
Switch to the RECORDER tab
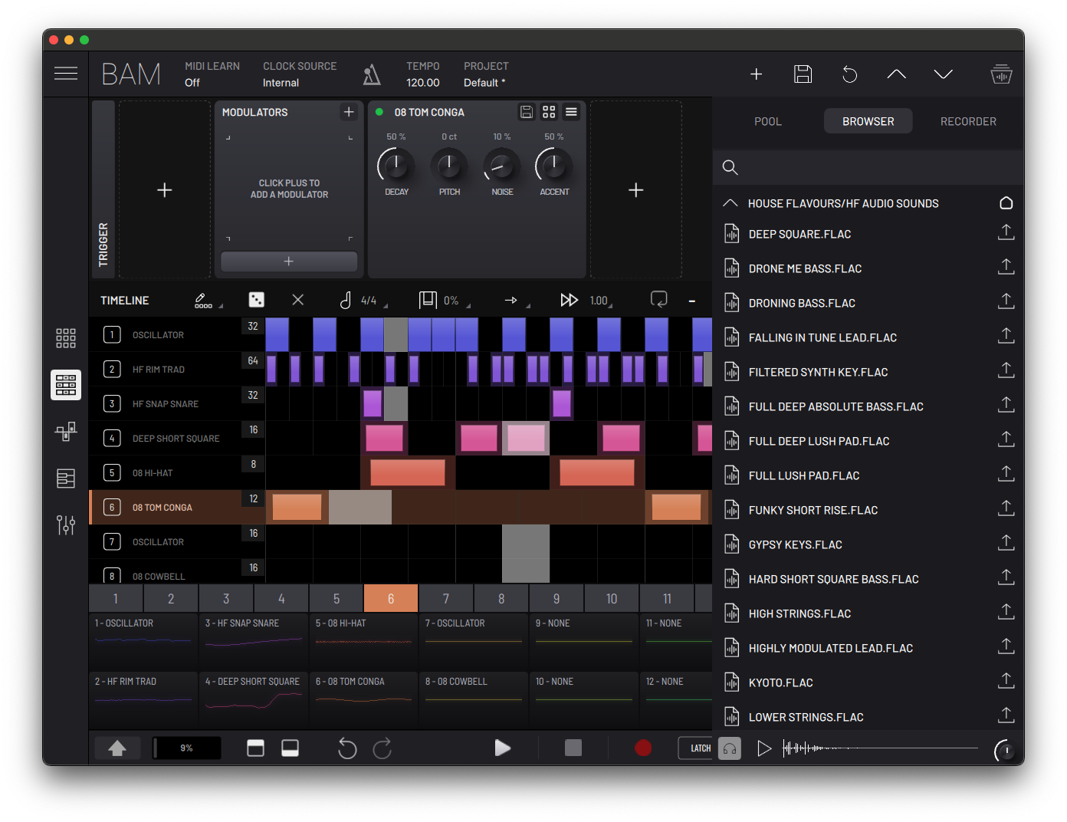[x=968, y=121]
